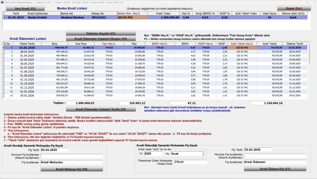Image resolution: width=317 pixels, height=179 pixels.
Task: Sort by Kredi Tutarı column header
Action: [x=163, y=13]
